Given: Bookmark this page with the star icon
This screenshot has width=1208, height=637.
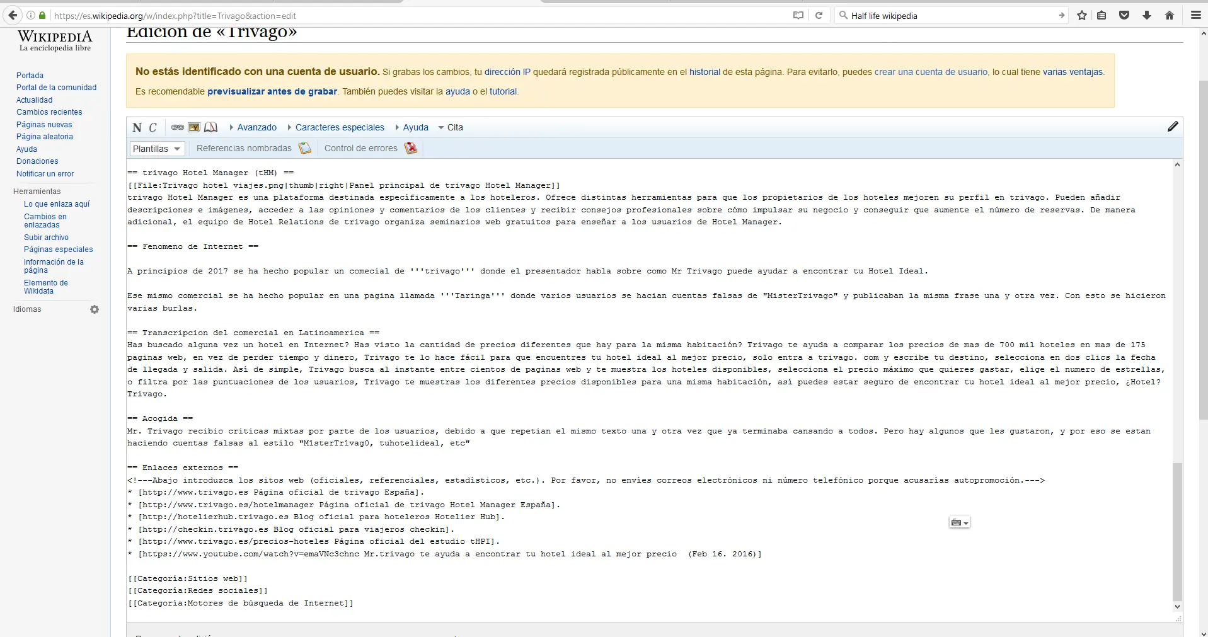Looking at the screenshot, I should click(1082, 15).
